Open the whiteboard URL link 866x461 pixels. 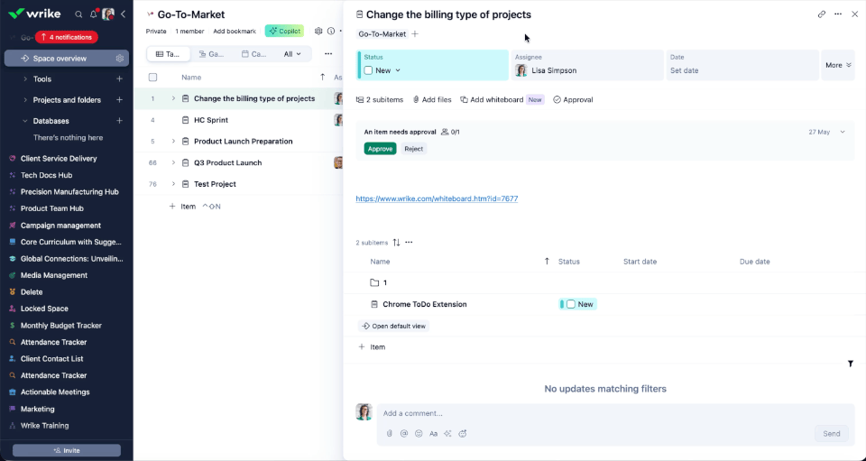[437, 198]
